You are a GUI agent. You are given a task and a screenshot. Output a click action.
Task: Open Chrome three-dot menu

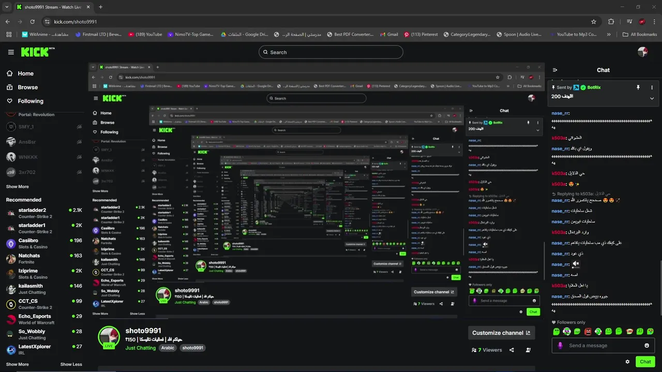coord(655,22)
